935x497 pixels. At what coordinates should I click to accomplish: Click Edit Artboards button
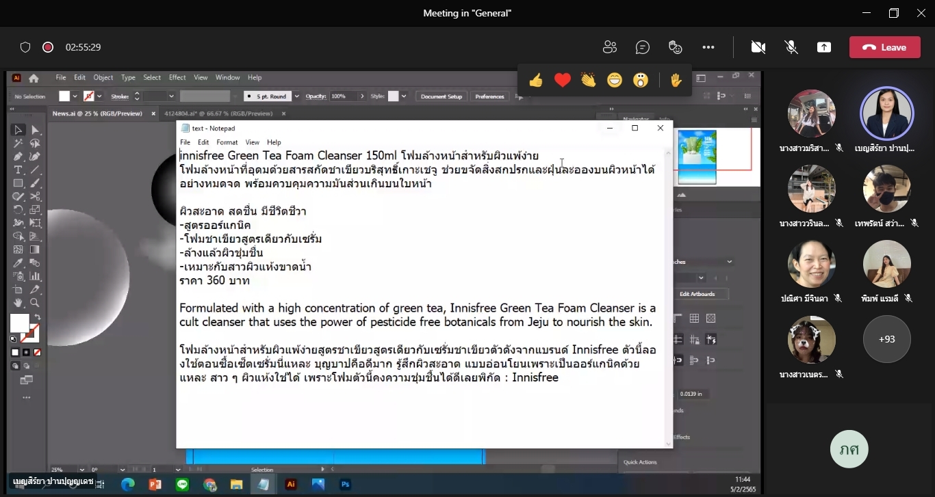tap(697, 294)
